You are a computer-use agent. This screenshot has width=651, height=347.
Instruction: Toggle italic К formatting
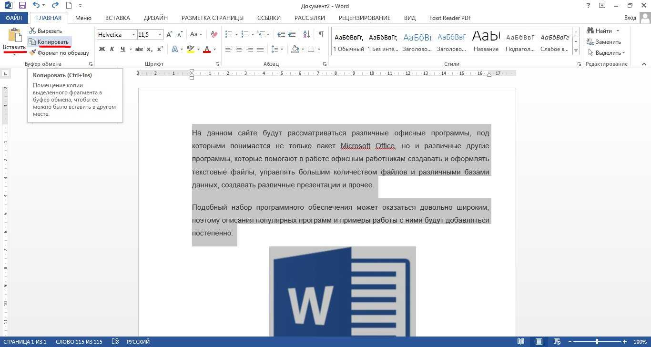pyautogui.click(x=112, y=49)
